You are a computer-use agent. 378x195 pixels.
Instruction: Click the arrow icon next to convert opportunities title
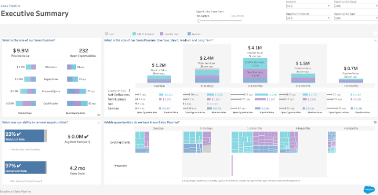click(98, 123)
